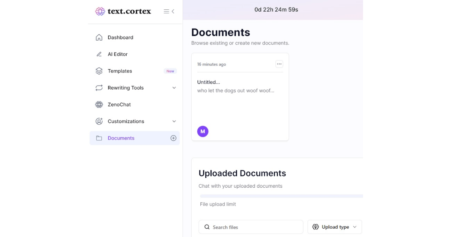This screenshot has height=237, width=451.
Task: Click "Browse existing or create new documents." text
Action: (240, 43)
